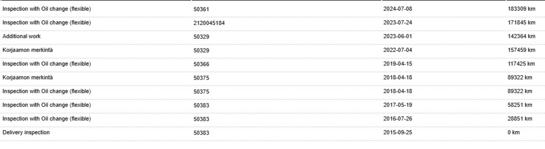Select the date 2023-06-01
This screenshot has width=545, height=149.
pos(397,36)
